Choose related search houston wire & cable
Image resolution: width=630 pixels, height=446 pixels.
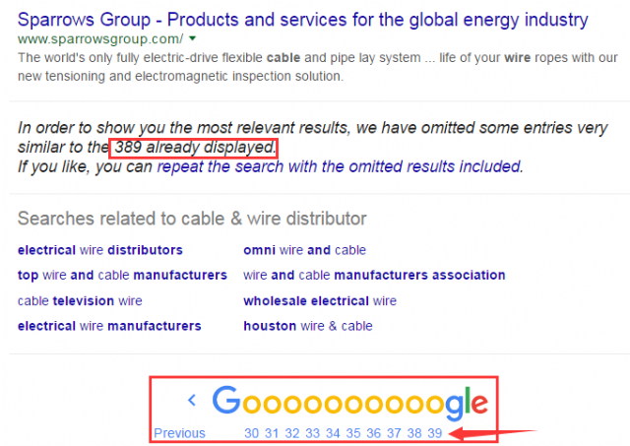click(308, 326)
